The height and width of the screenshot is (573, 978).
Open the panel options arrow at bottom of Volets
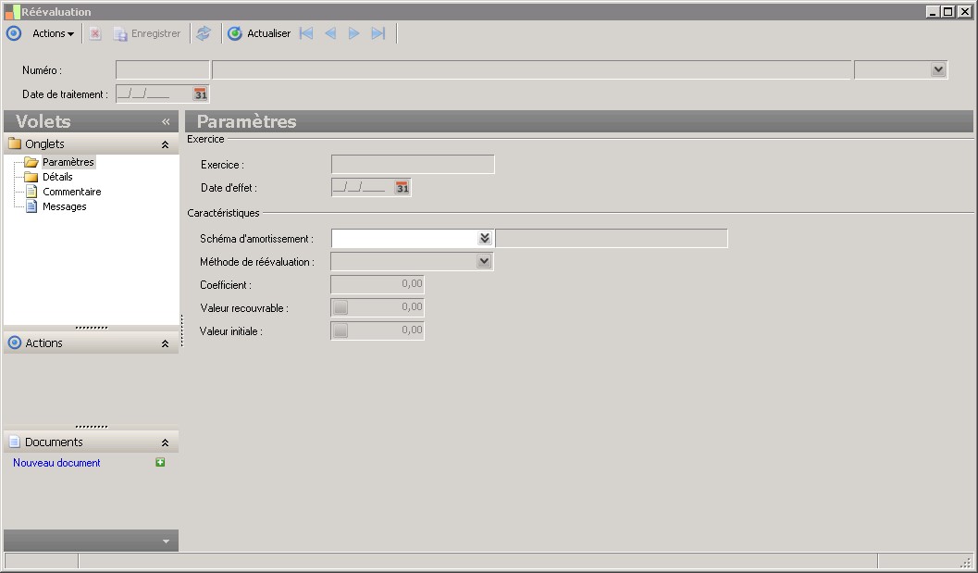pos(166,542)
